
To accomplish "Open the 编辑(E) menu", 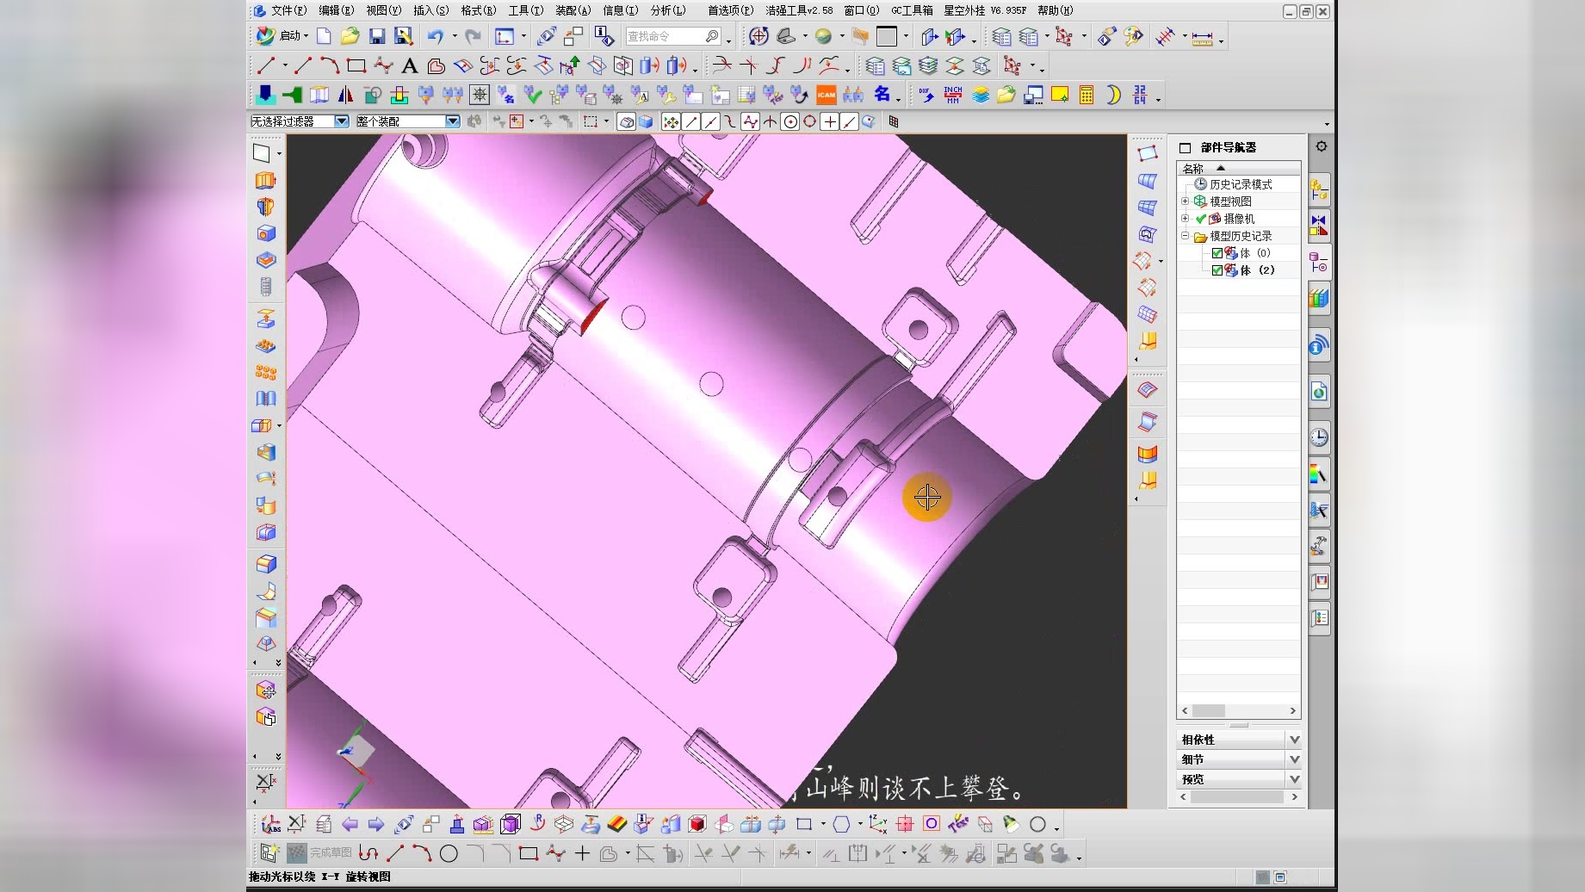I will coord(336,10).
